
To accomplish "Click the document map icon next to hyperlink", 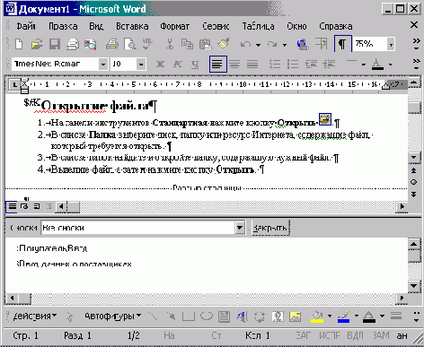I will 322,44.
